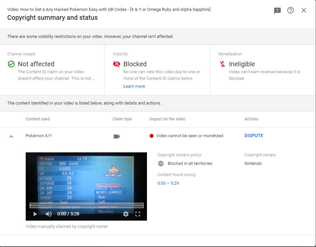316x247 pixels.
Task: Click the 'Ineligible' monetization heading
Action: (x=242, y=64)
